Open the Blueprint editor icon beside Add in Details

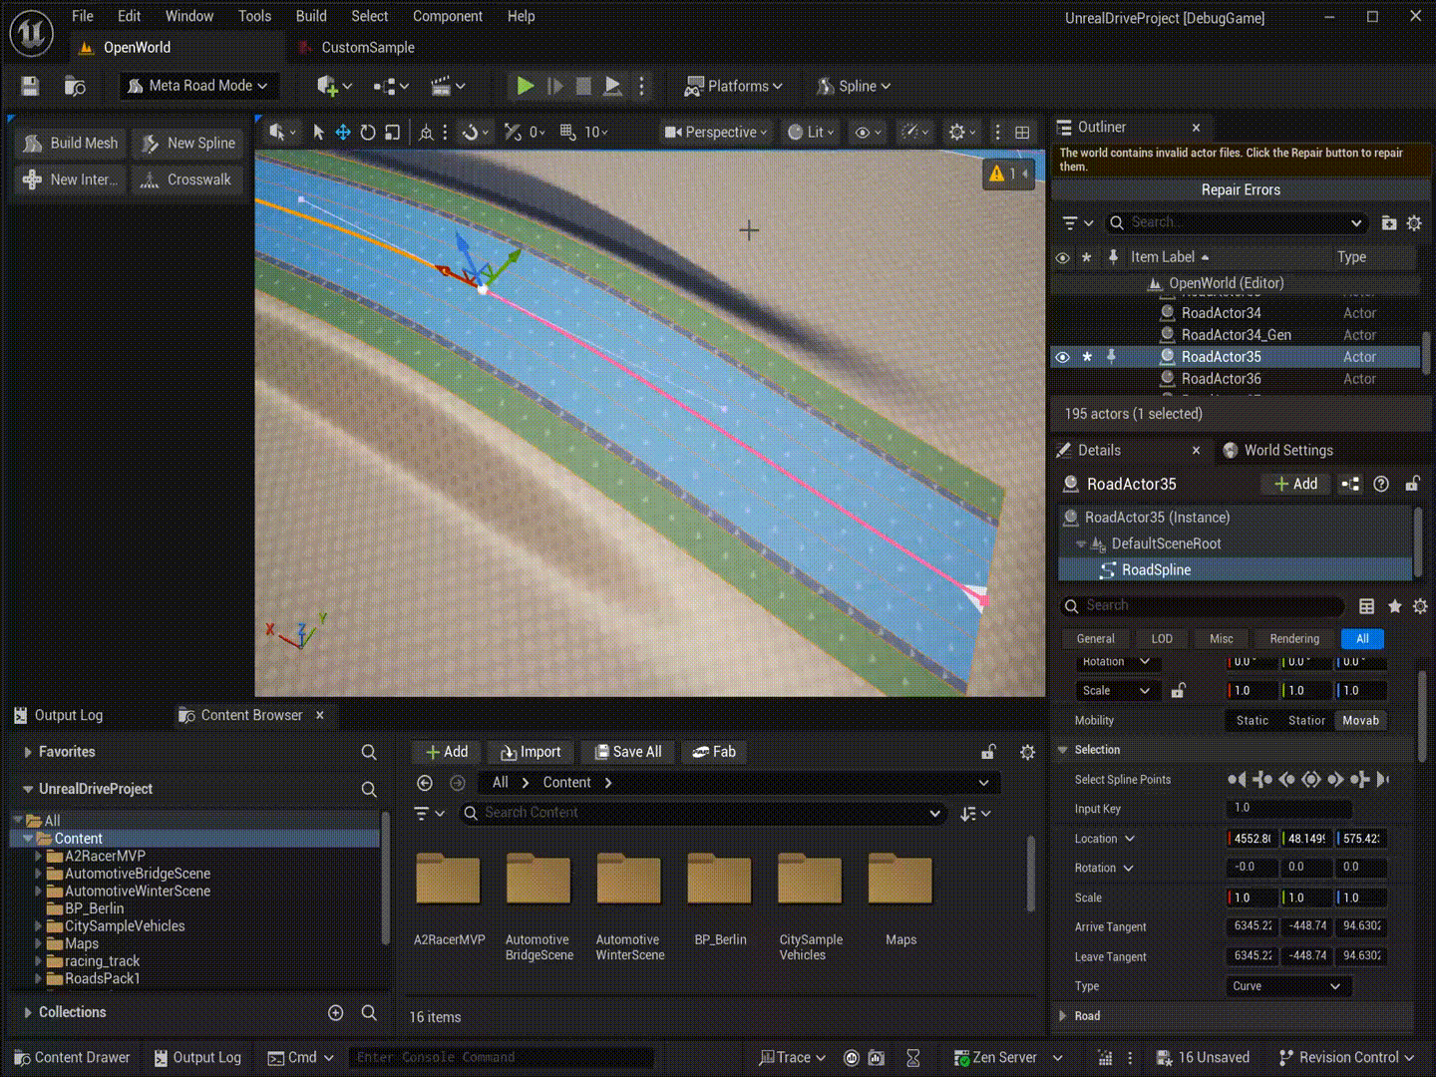(x=1350, y=485)
